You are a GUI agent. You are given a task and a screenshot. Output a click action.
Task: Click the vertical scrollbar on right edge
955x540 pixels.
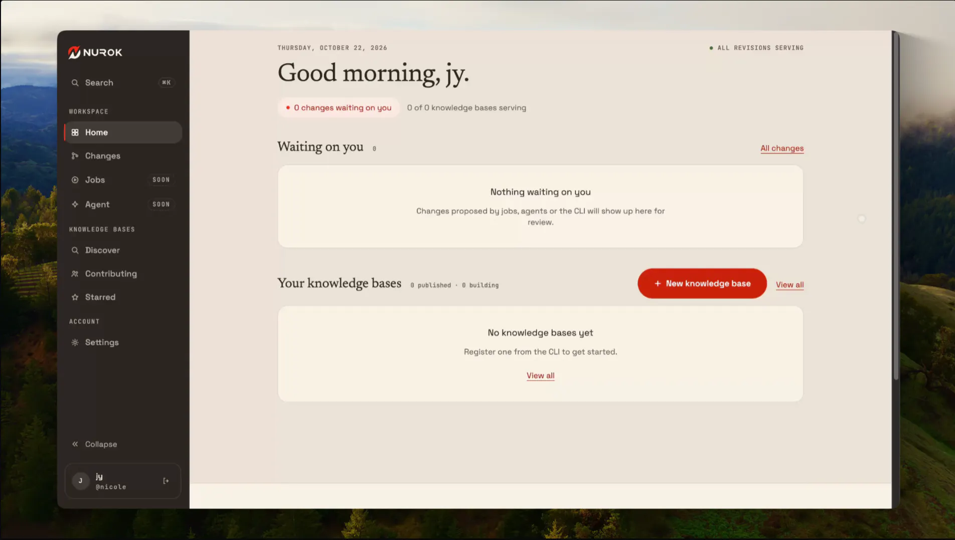[x=895, y=206]
